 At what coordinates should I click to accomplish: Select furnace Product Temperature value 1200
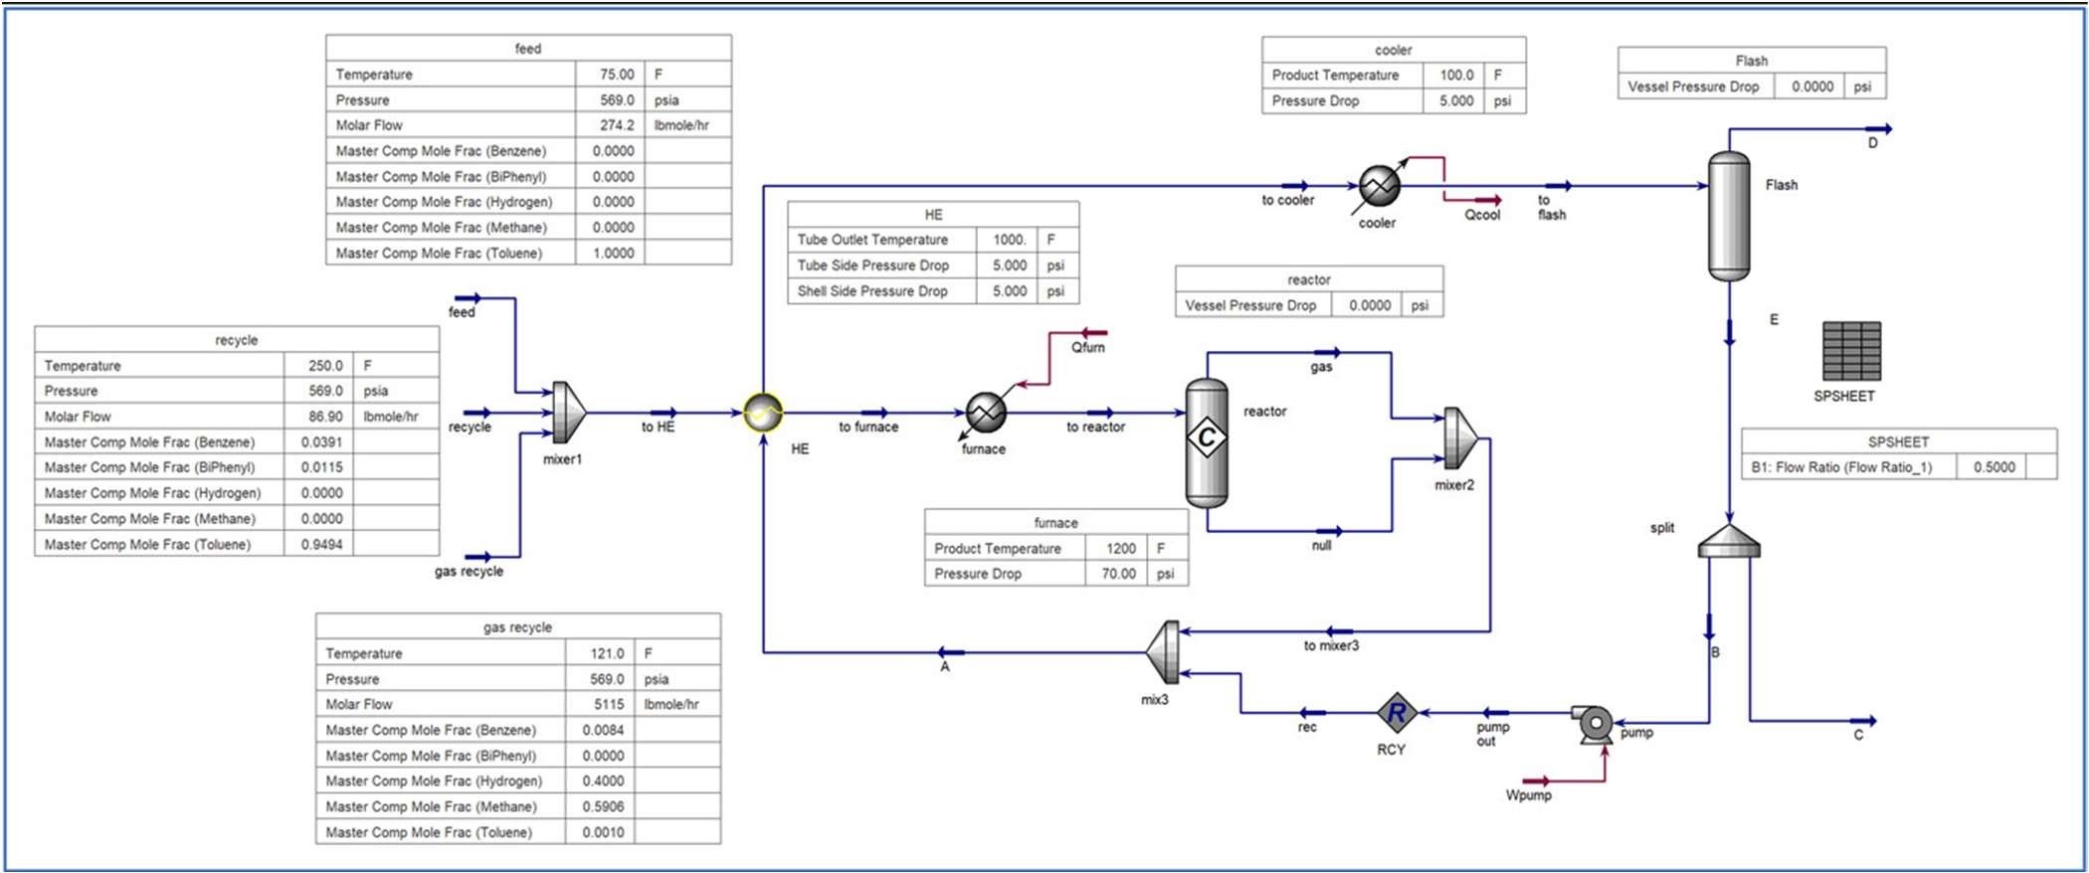tap(1120, 549)
